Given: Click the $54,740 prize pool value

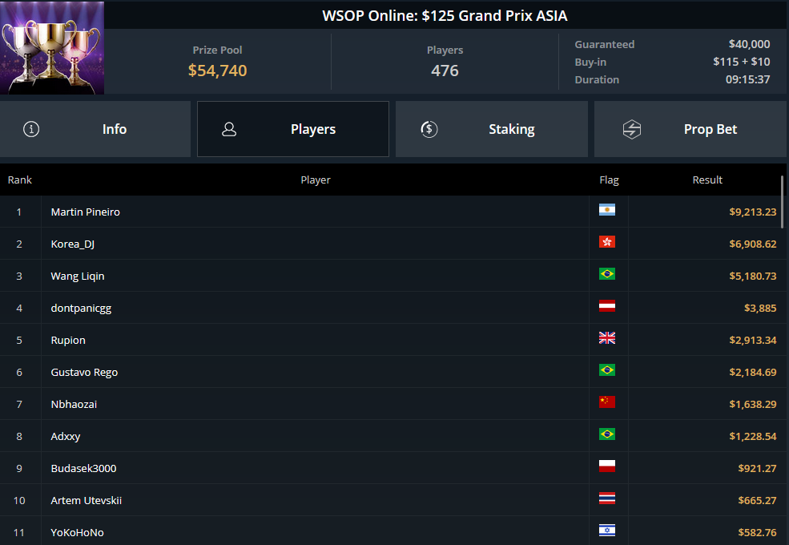Looking at the screenshot, I should [217, 71].
